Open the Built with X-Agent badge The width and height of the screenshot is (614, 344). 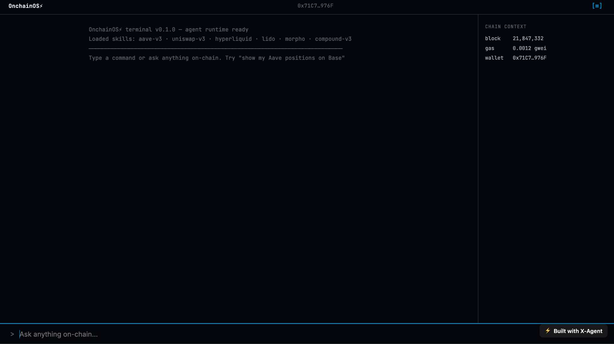(574, 331)
